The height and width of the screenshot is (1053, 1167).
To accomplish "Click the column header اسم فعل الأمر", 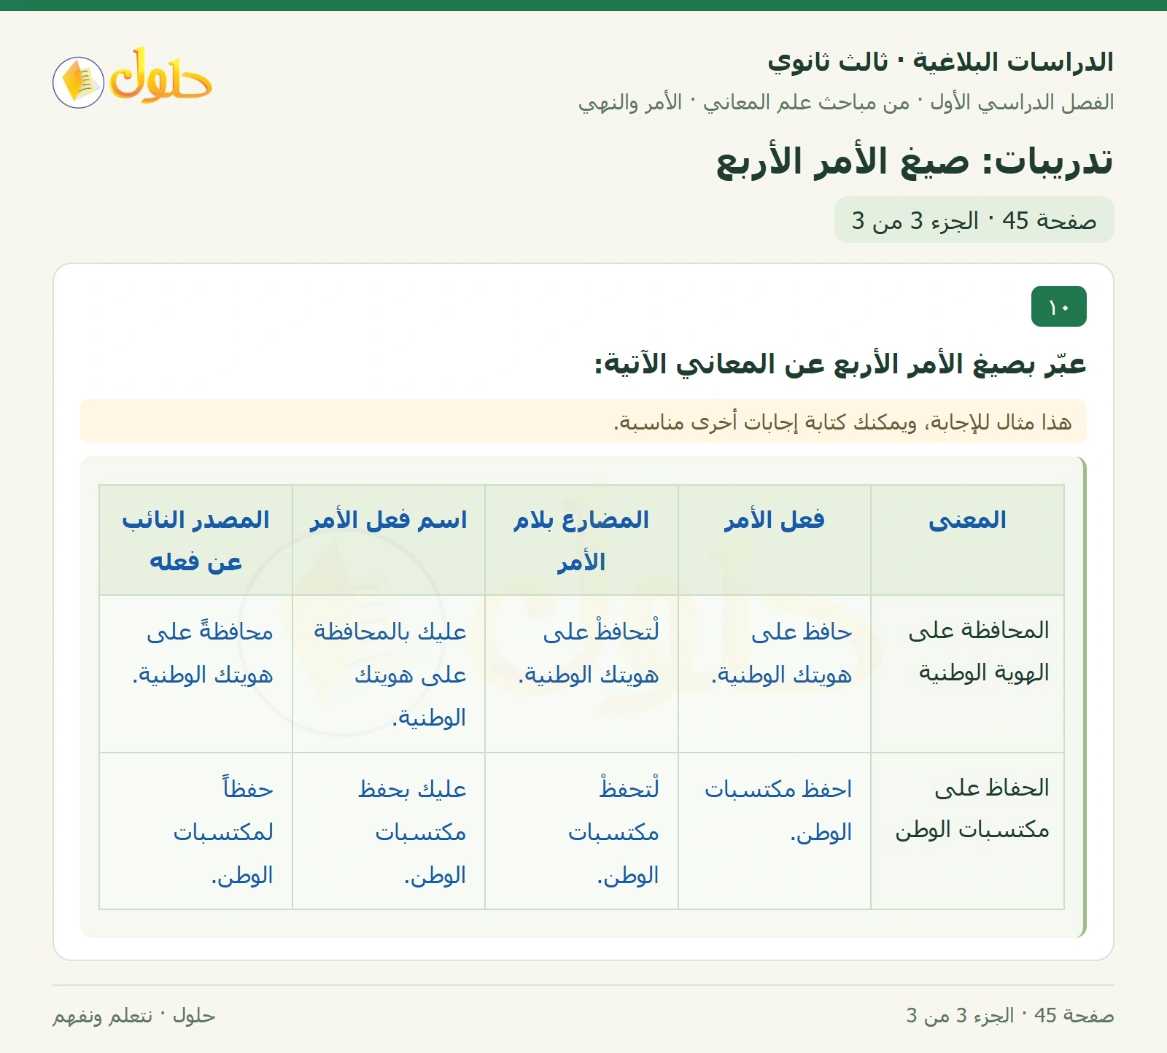I will pyautogui.click(x=389, y=540).
